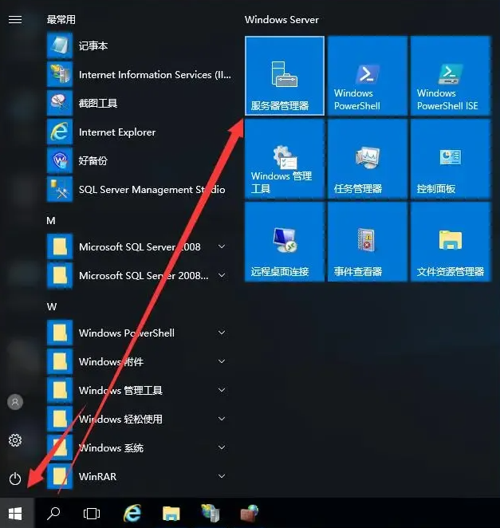Click the Snipping Tool icon beside 截图工具
This screenshot has height=528, width=500.
(x=60, y=103)
